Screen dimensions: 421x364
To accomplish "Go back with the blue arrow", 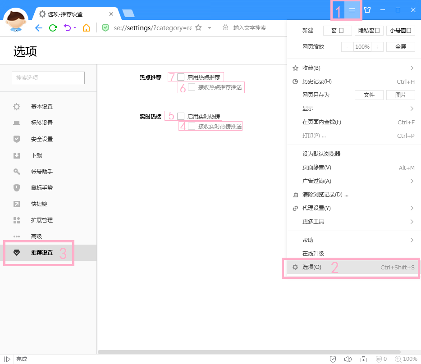I will 39,28.
